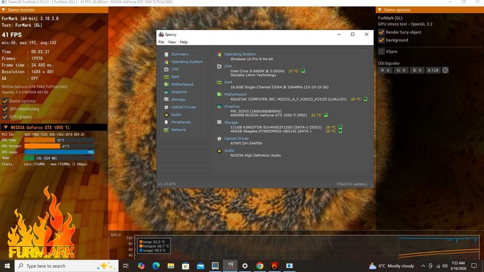Image resolution: width=484 pixels, height=272 pixels.
Task: Open the notification center icon
Action: point(474,266)
